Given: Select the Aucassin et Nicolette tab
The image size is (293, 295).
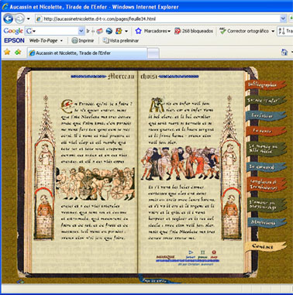Looking at the screenshot, I should pos(88,53).
